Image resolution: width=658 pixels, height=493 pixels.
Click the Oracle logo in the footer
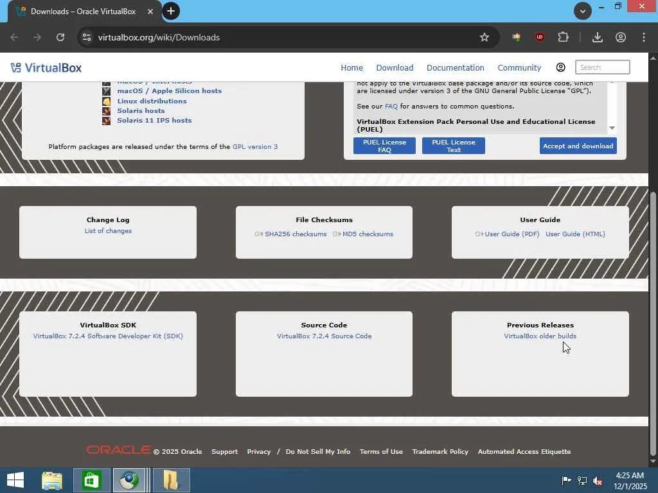118,450
